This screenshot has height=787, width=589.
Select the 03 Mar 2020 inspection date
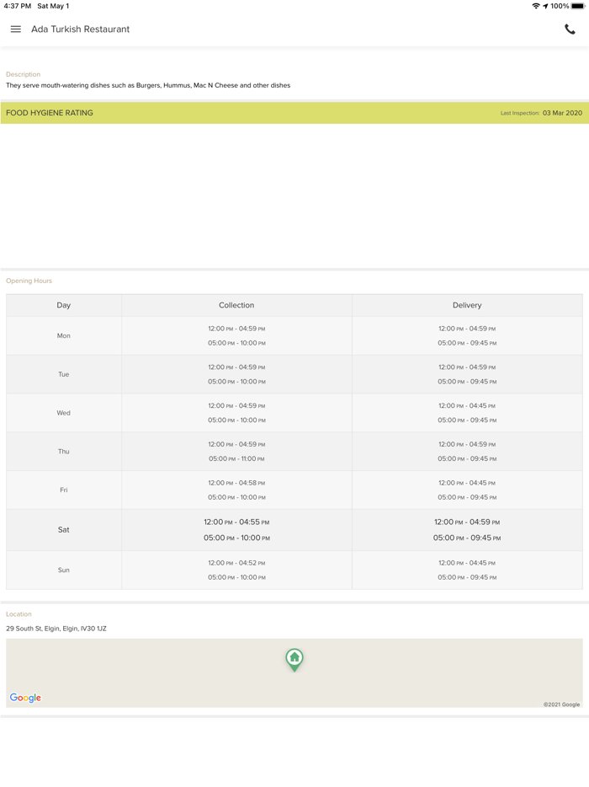pos(562,113)
